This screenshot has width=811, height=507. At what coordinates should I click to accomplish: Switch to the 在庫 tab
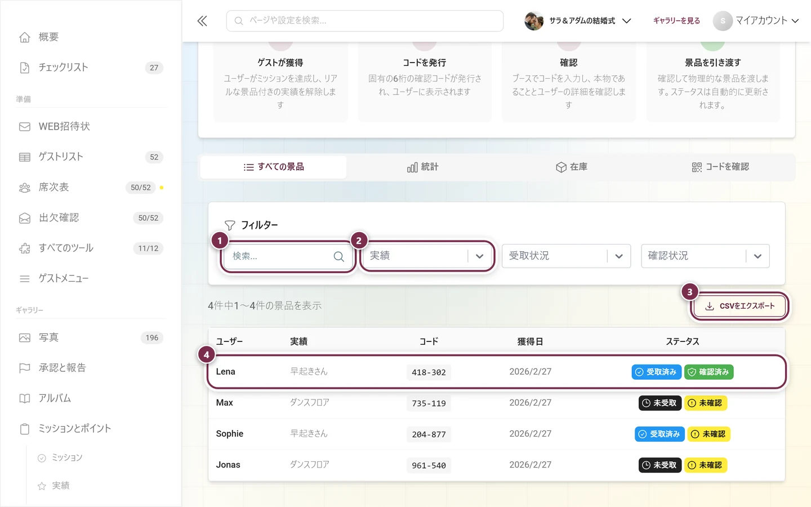pyautogui.click(x=572, y=167)
